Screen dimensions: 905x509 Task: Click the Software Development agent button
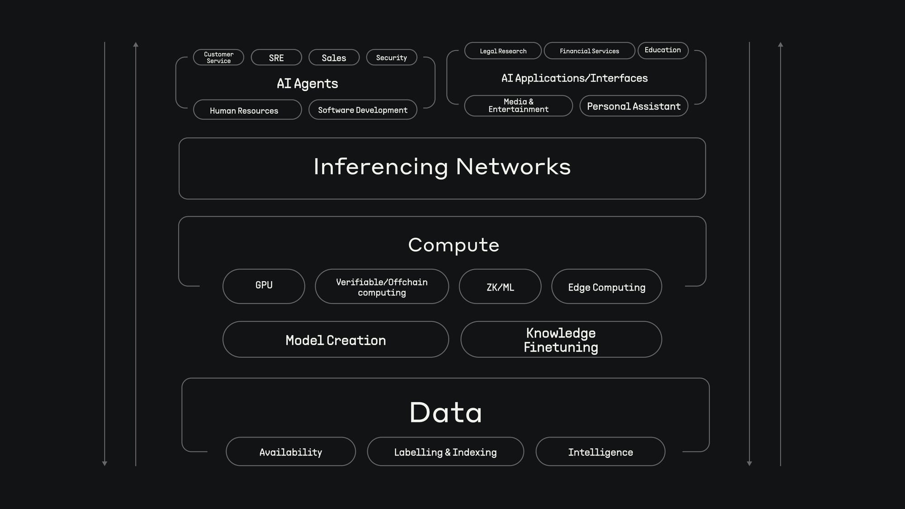tap(362, 109)
